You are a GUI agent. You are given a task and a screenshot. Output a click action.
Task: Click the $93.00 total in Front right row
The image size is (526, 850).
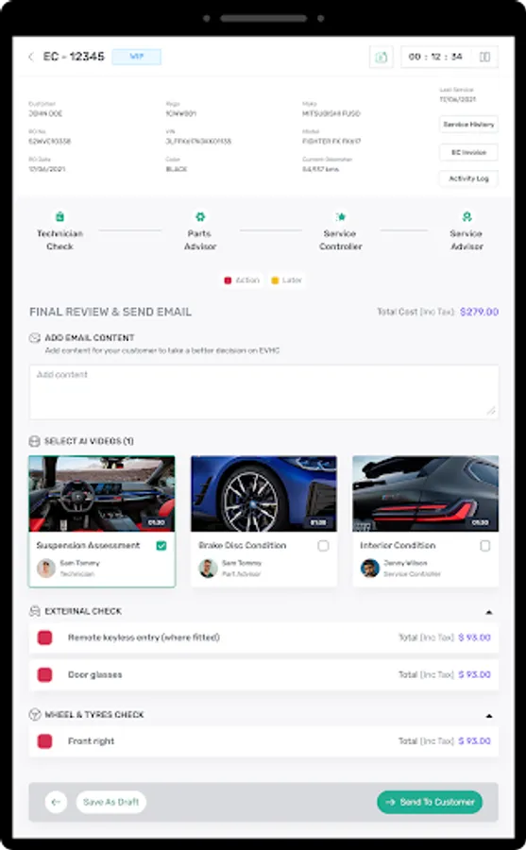tap(474, 741)
